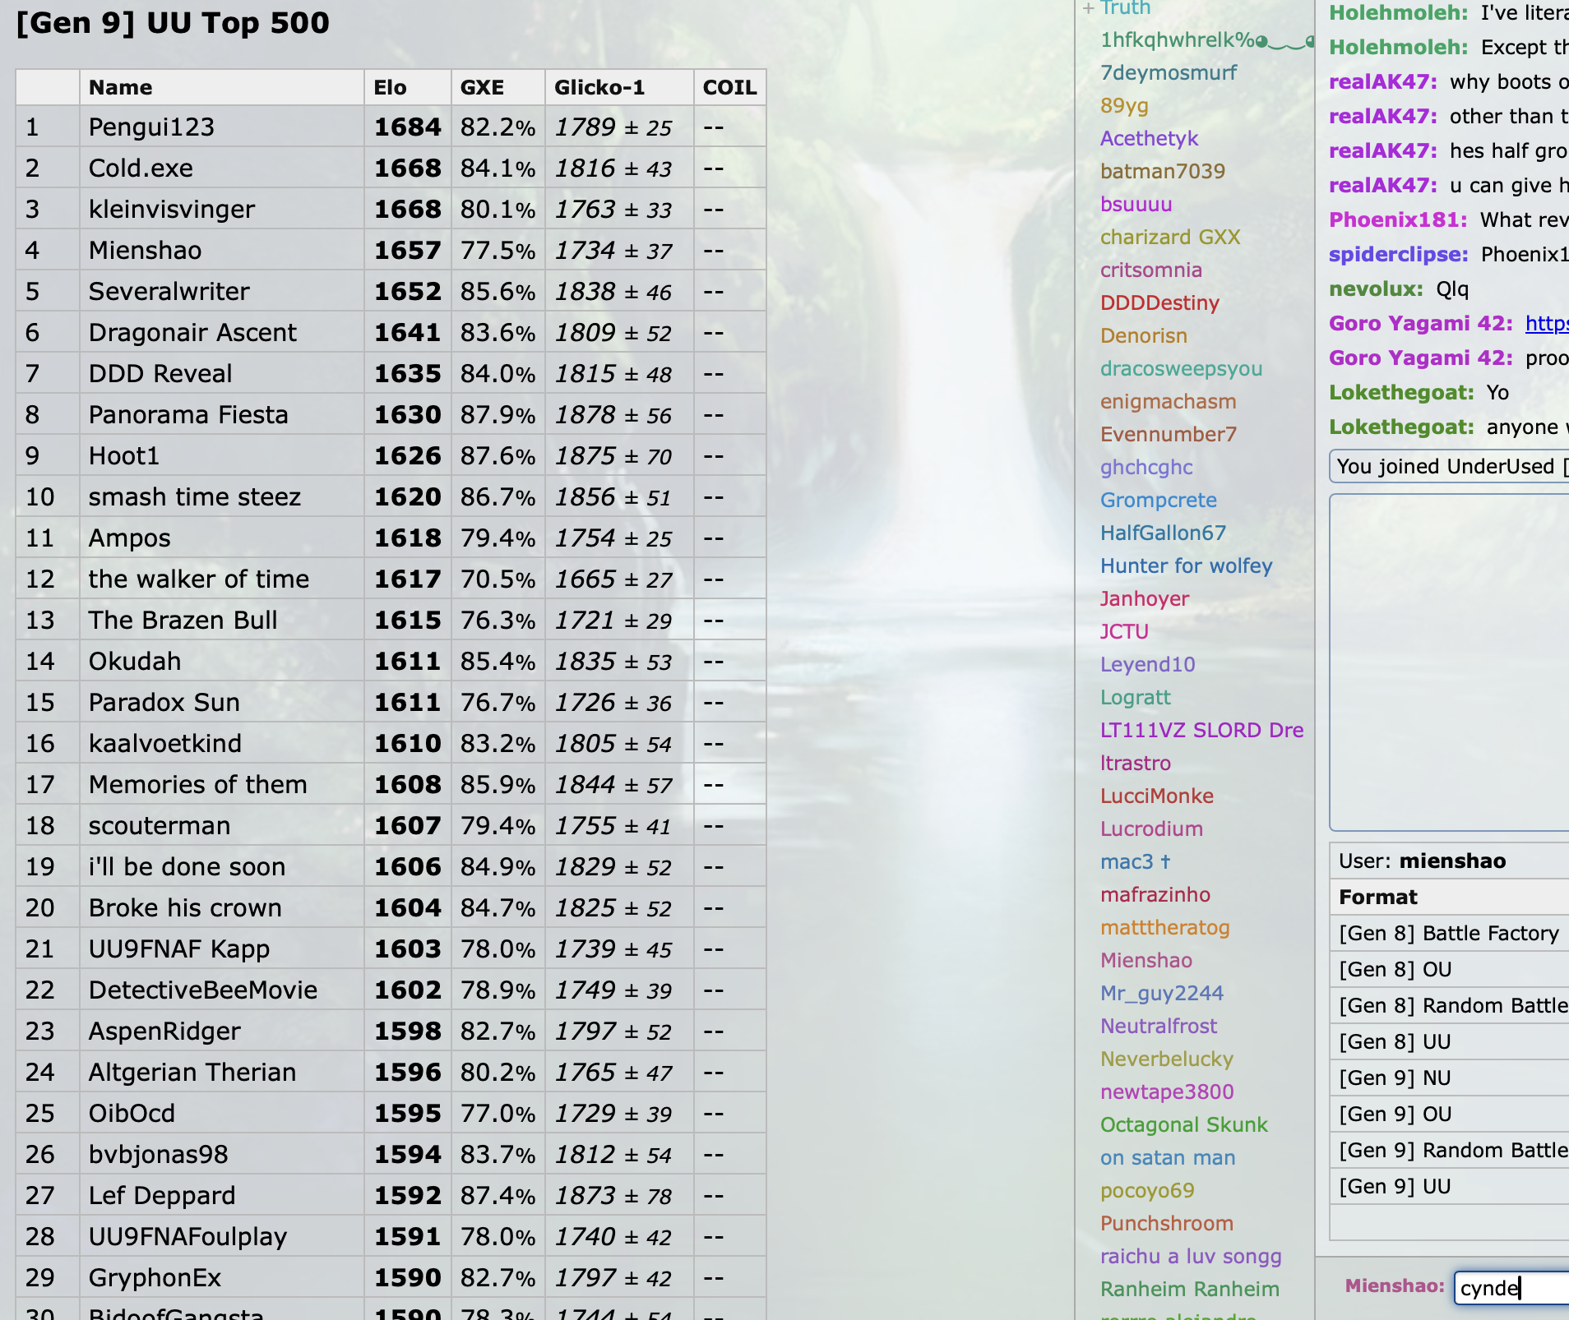Viewport: 1569px width, 1320px height.
Task: Click the Glicko-1 column header
Action: click(x=599, y=88)
